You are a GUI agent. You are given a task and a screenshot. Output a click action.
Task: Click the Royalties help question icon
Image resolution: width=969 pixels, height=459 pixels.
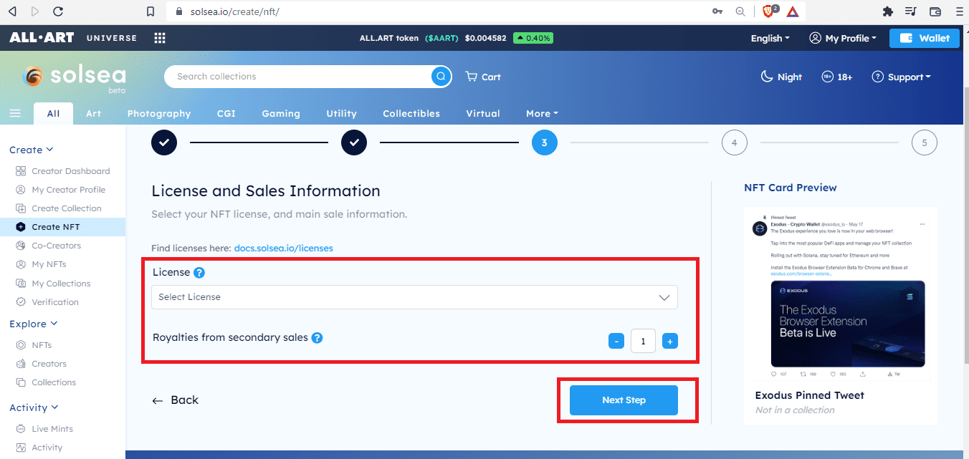coord(317,338)
